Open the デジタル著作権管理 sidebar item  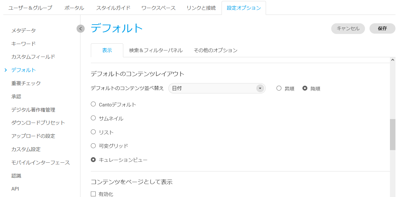tap(33, 110)
